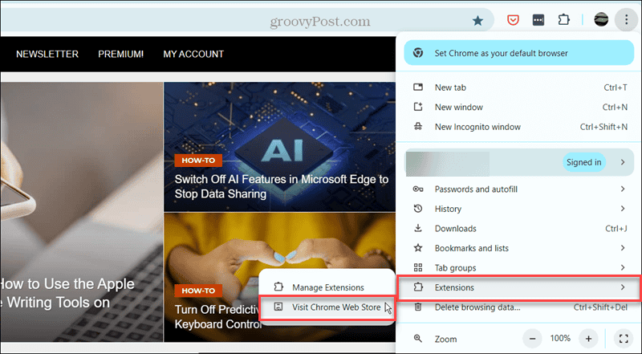Viewport: 642px width, 354px height.
Task: Click the address bar showing groovyPost.com
Action: 247,20
